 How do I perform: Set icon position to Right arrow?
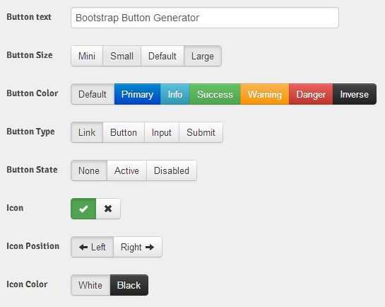coord(138,247)
